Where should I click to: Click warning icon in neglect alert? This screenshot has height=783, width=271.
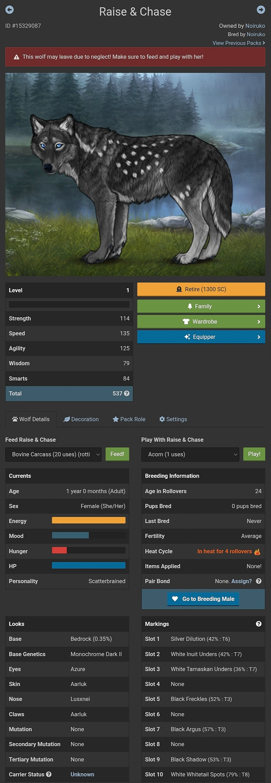[x=16, y=57]
